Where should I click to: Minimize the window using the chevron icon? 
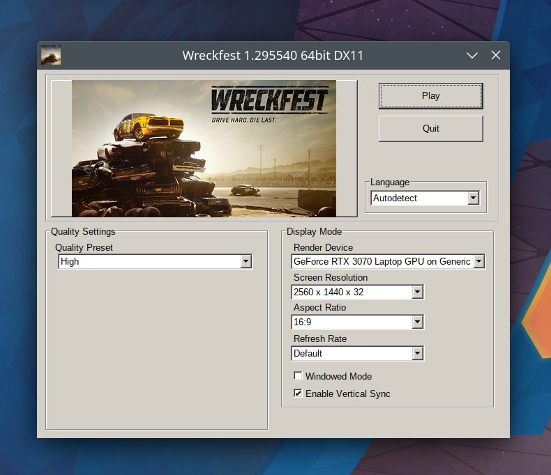(x=472, y=56)
